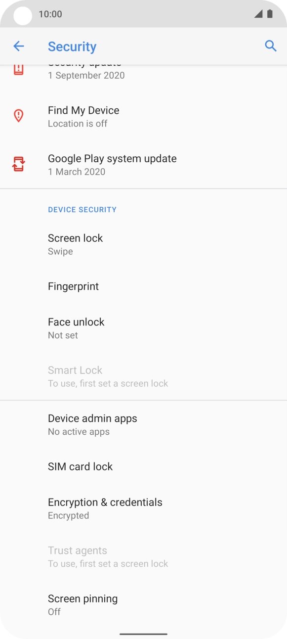Tap the status bar clock
The height and width of the screenshot is (639, 287).
49,14
